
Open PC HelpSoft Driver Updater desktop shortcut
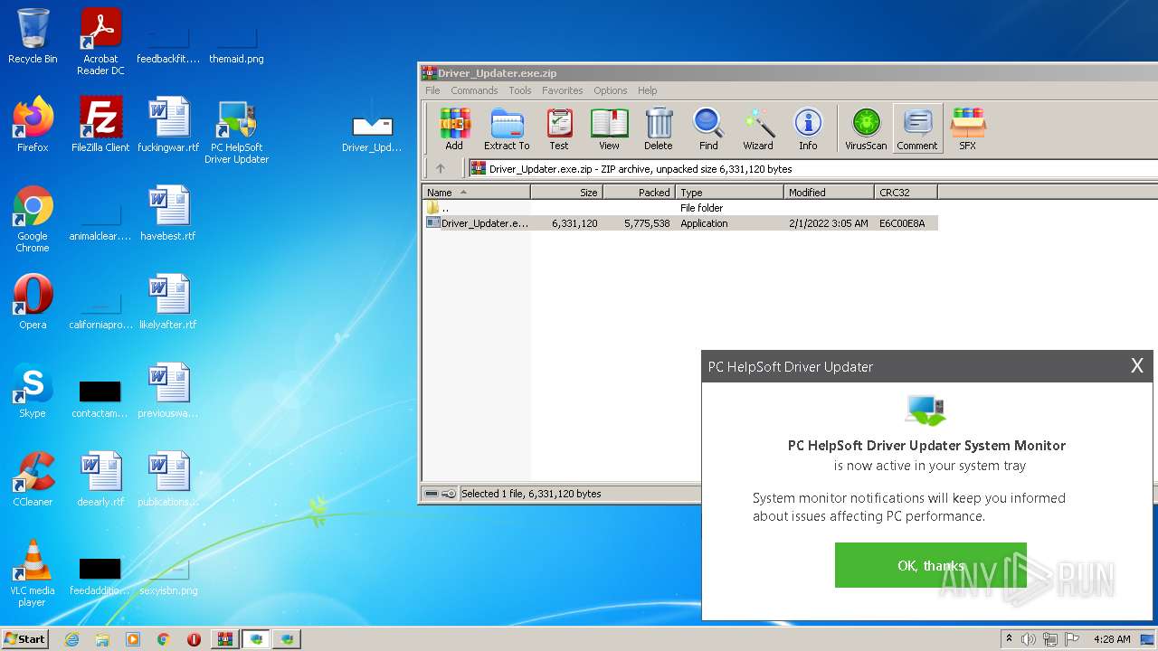click(237, 131)
